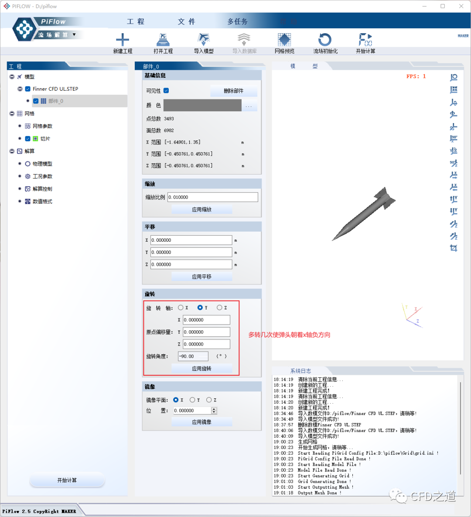Click the 应用镜像 button
Screen dimensions: 471x517
202,422
